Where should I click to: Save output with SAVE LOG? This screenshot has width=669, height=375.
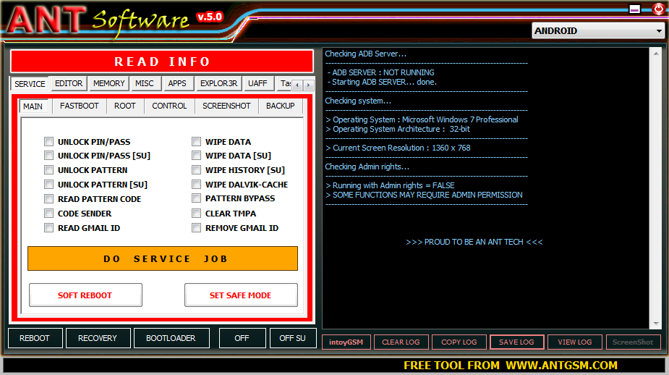516,342
